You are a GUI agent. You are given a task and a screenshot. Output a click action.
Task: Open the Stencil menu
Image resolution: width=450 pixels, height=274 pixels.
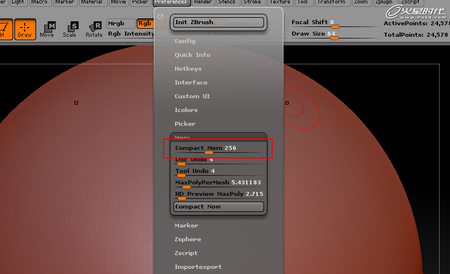(227, 2)
